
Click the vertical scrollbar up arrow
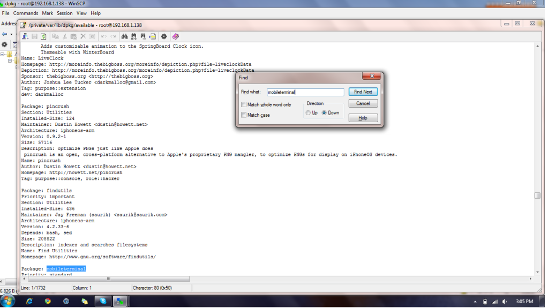(x=537, y=46)
